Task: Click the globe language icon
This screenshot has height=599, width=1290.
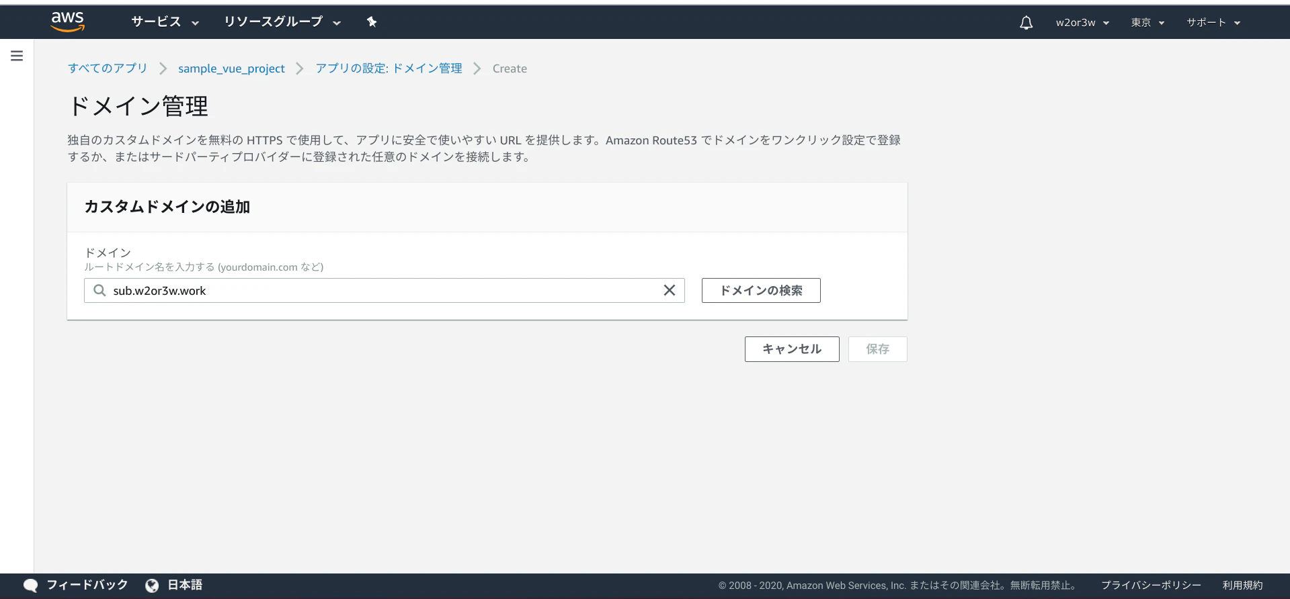Action: click(152, 586)
